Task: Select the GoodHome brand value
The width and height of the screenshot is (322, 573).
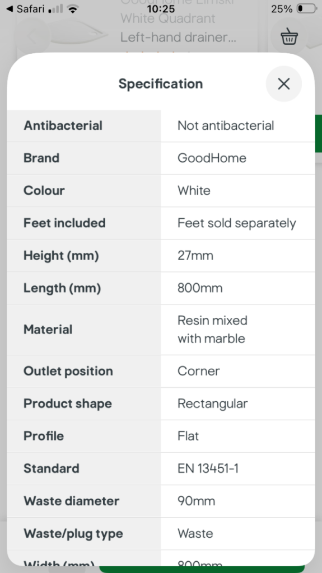Action: [212, 158]
